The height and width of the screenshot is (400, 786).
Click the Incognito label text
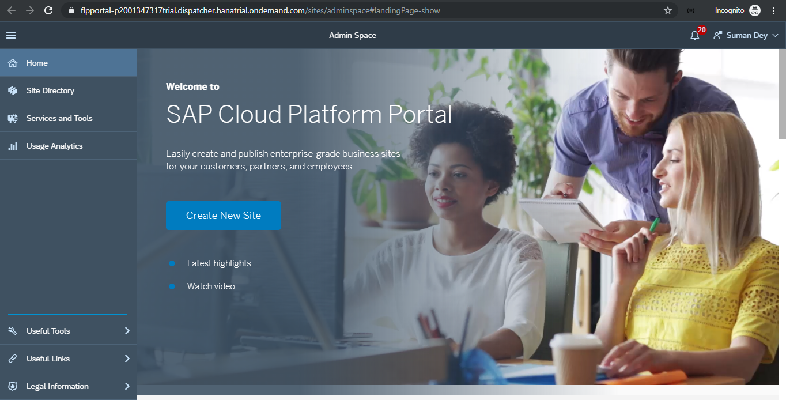pos(730,10)
